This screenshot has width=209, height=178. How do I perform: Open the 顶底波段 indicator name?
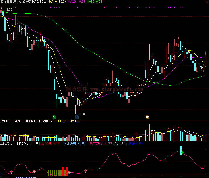(6, 143)
